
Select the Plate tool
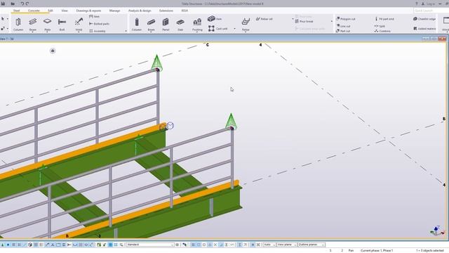click(x=47, y=24)
